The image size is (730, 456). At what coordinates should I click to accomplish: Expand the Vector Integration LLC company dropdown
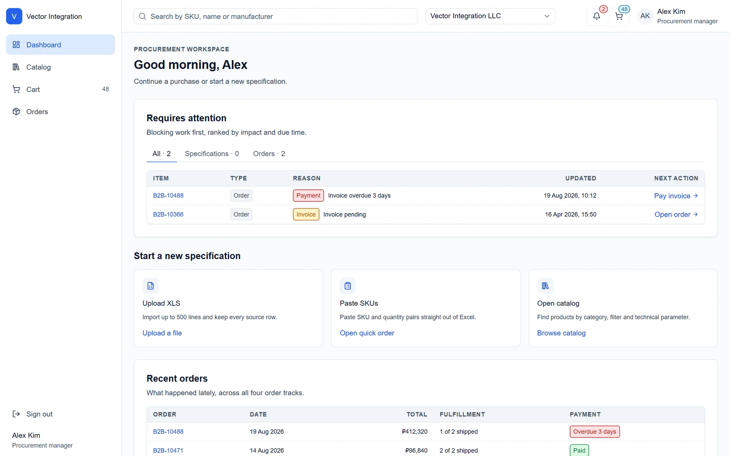click(x=491, y=16)
